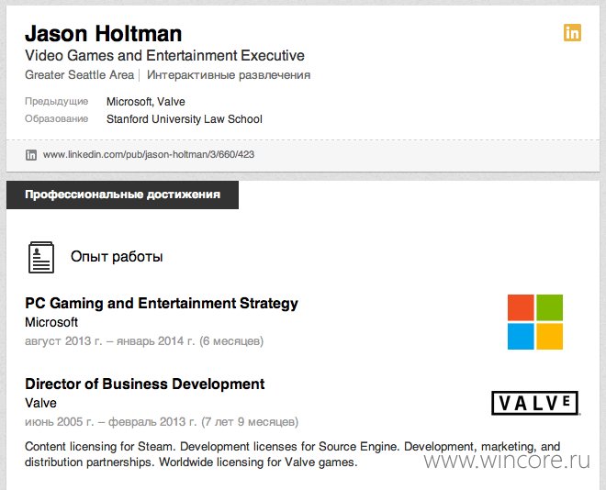Click the PC Gaming and Entertainment Strategy title
Screen dimensions: 606x490
[x=162, y=304]
